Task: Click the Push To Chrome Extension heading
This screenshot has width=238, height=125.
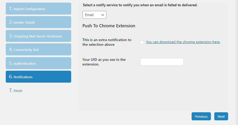Action: pos(109,26)
